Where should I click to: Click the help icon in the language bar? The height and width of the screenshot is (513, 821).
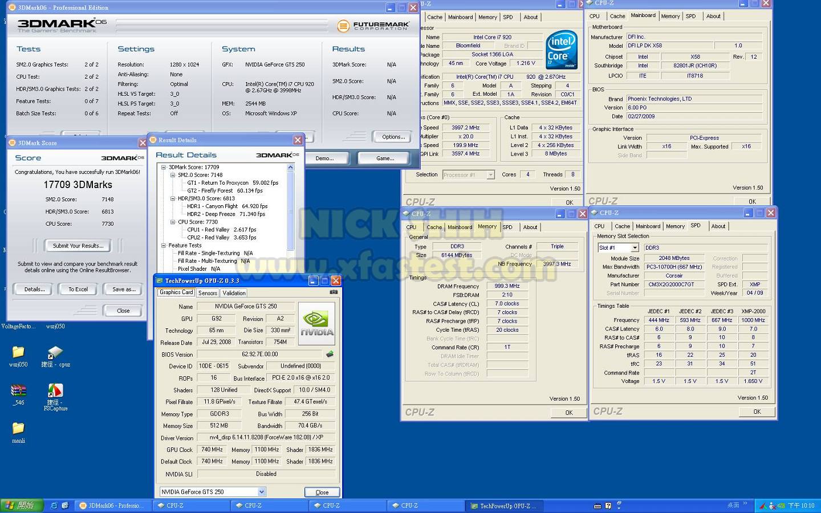608,506
